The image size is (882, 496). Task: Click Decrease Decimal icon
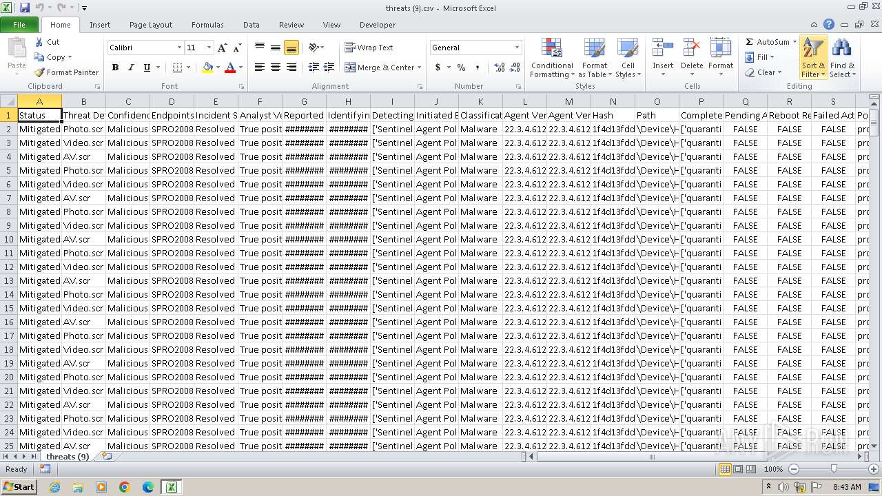(515, 68)
